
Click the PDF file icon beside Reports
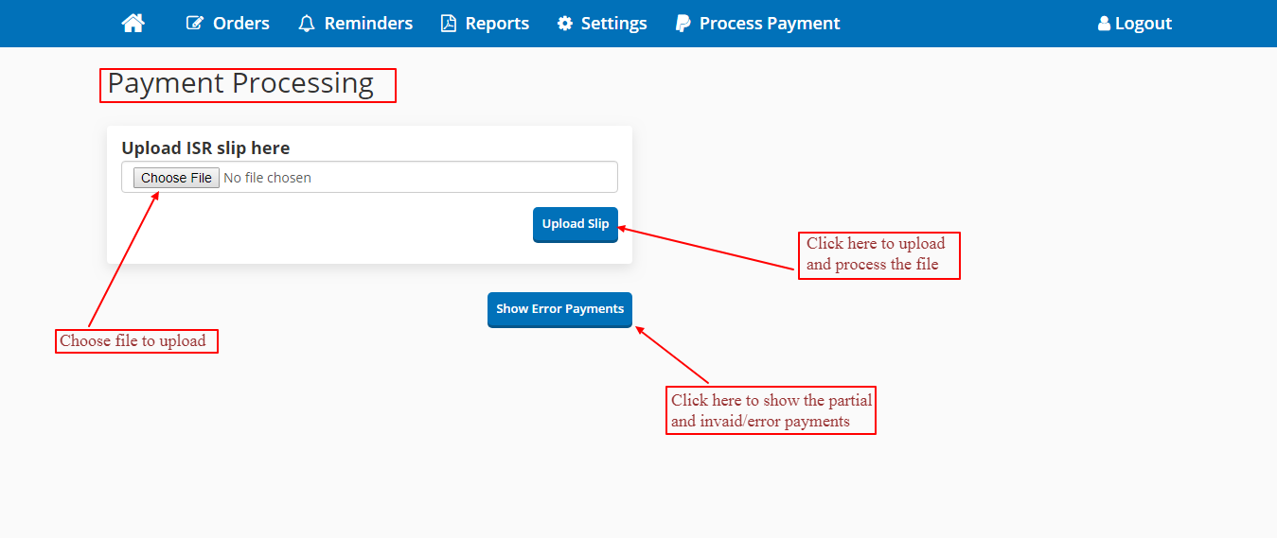pyautogui.click(x=449, y=24)
